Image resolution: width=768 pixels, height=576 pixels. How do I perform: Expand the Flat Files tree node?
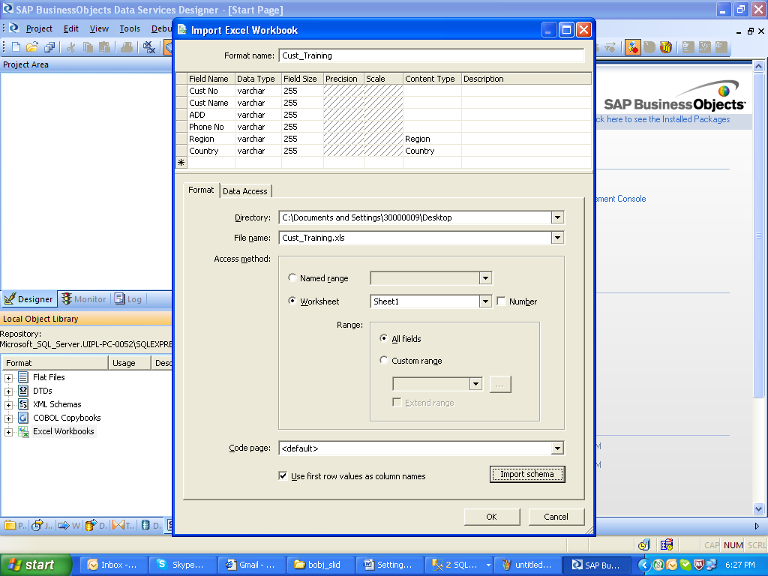pos(8,378)
